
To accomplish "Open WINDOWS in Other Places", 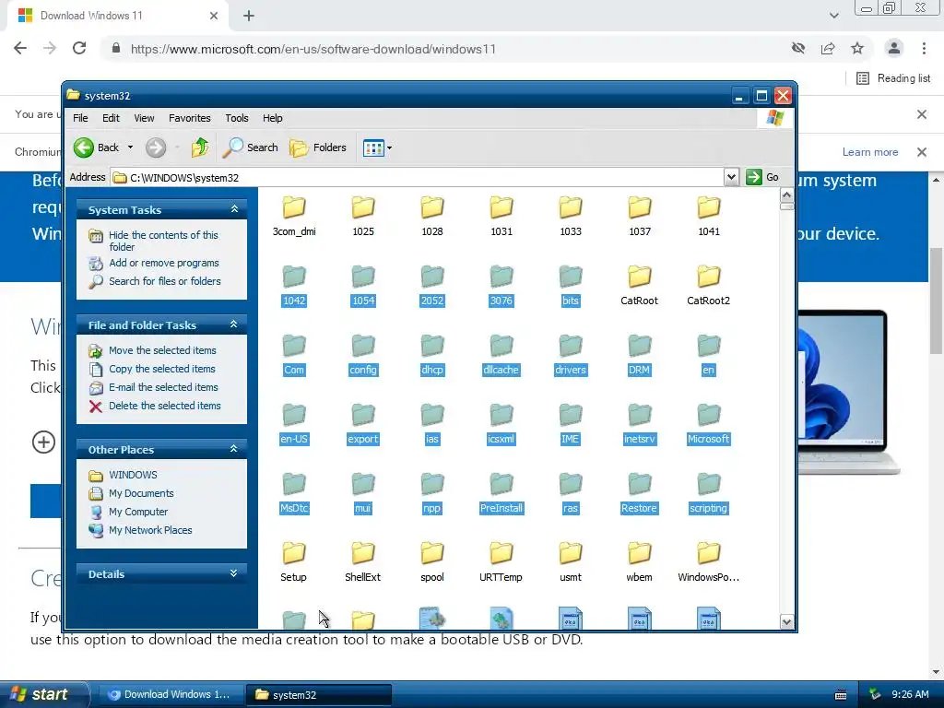I will 133,475.
